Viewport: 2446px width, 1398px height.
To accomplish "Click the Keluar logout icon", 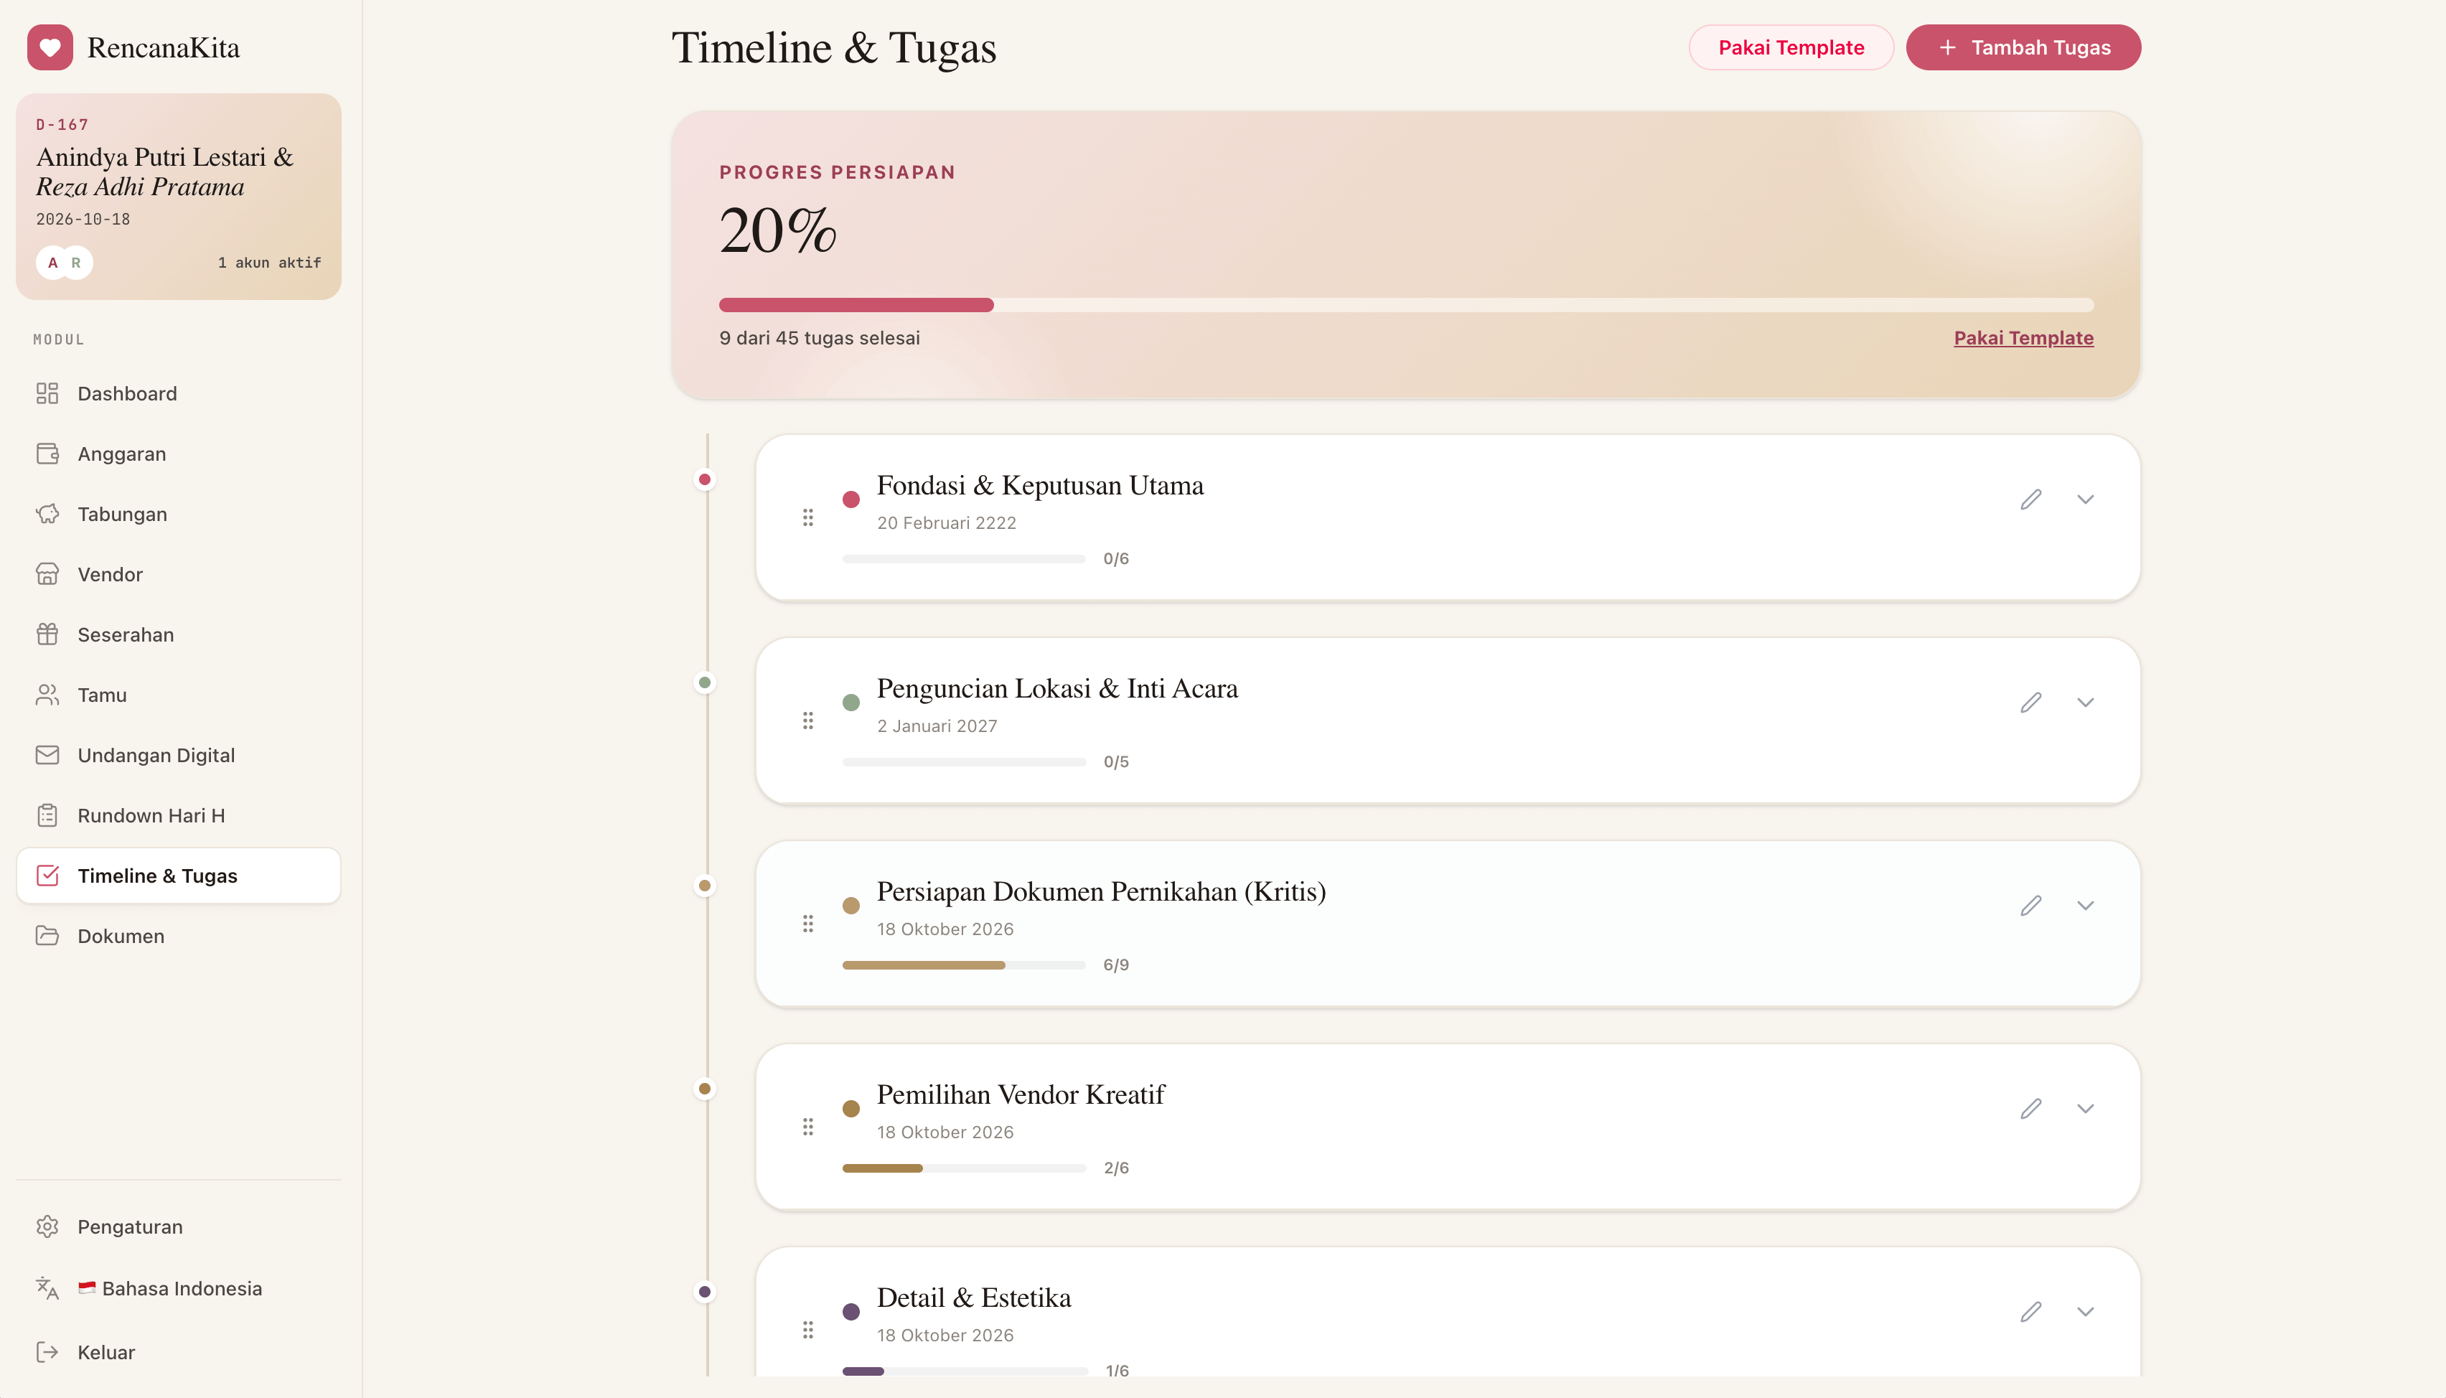I will tap(47, 1352).
